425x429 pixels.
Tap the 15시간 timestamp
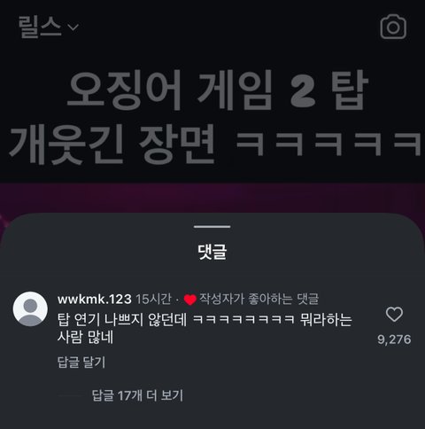click(x=153, y=300)
